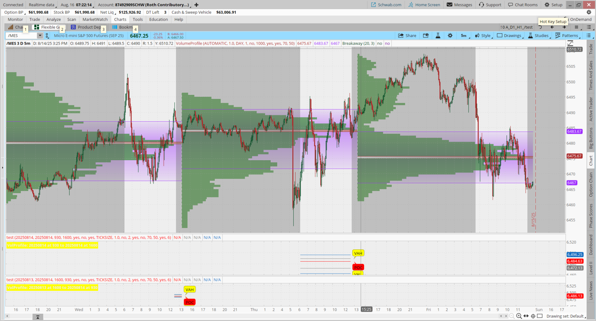
Task: Open Messages envelope in top bar
Action: [x=459, y=5]
